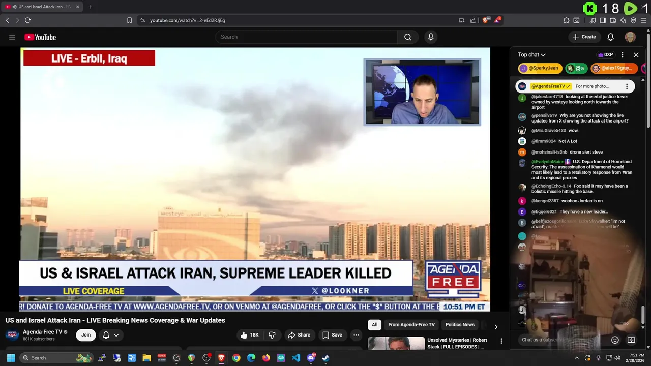Open the 0XP crown badge
Screen dimensions: 651x366
pos(606,55)
